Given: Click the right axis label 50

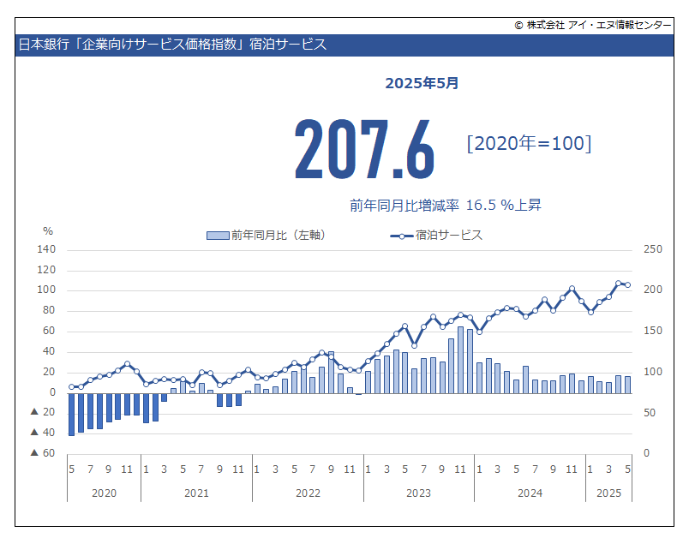Looking at the screenshot, I should 650,413.
